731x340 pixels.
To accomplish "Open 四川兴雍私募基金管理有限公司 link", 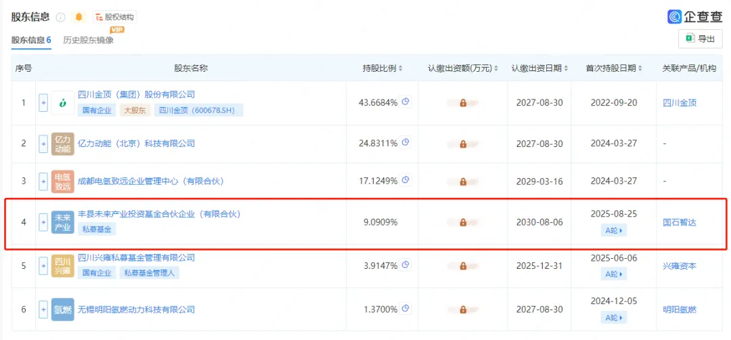I will (x=136, y=257).
